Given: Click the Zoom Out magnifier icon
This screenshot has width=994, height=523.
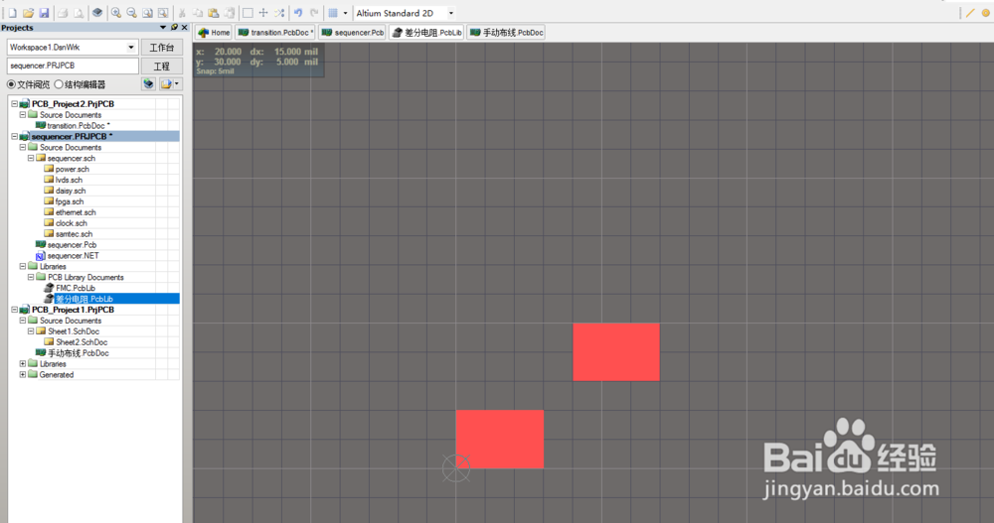Looking at the screenshot, I should [132, 13].
